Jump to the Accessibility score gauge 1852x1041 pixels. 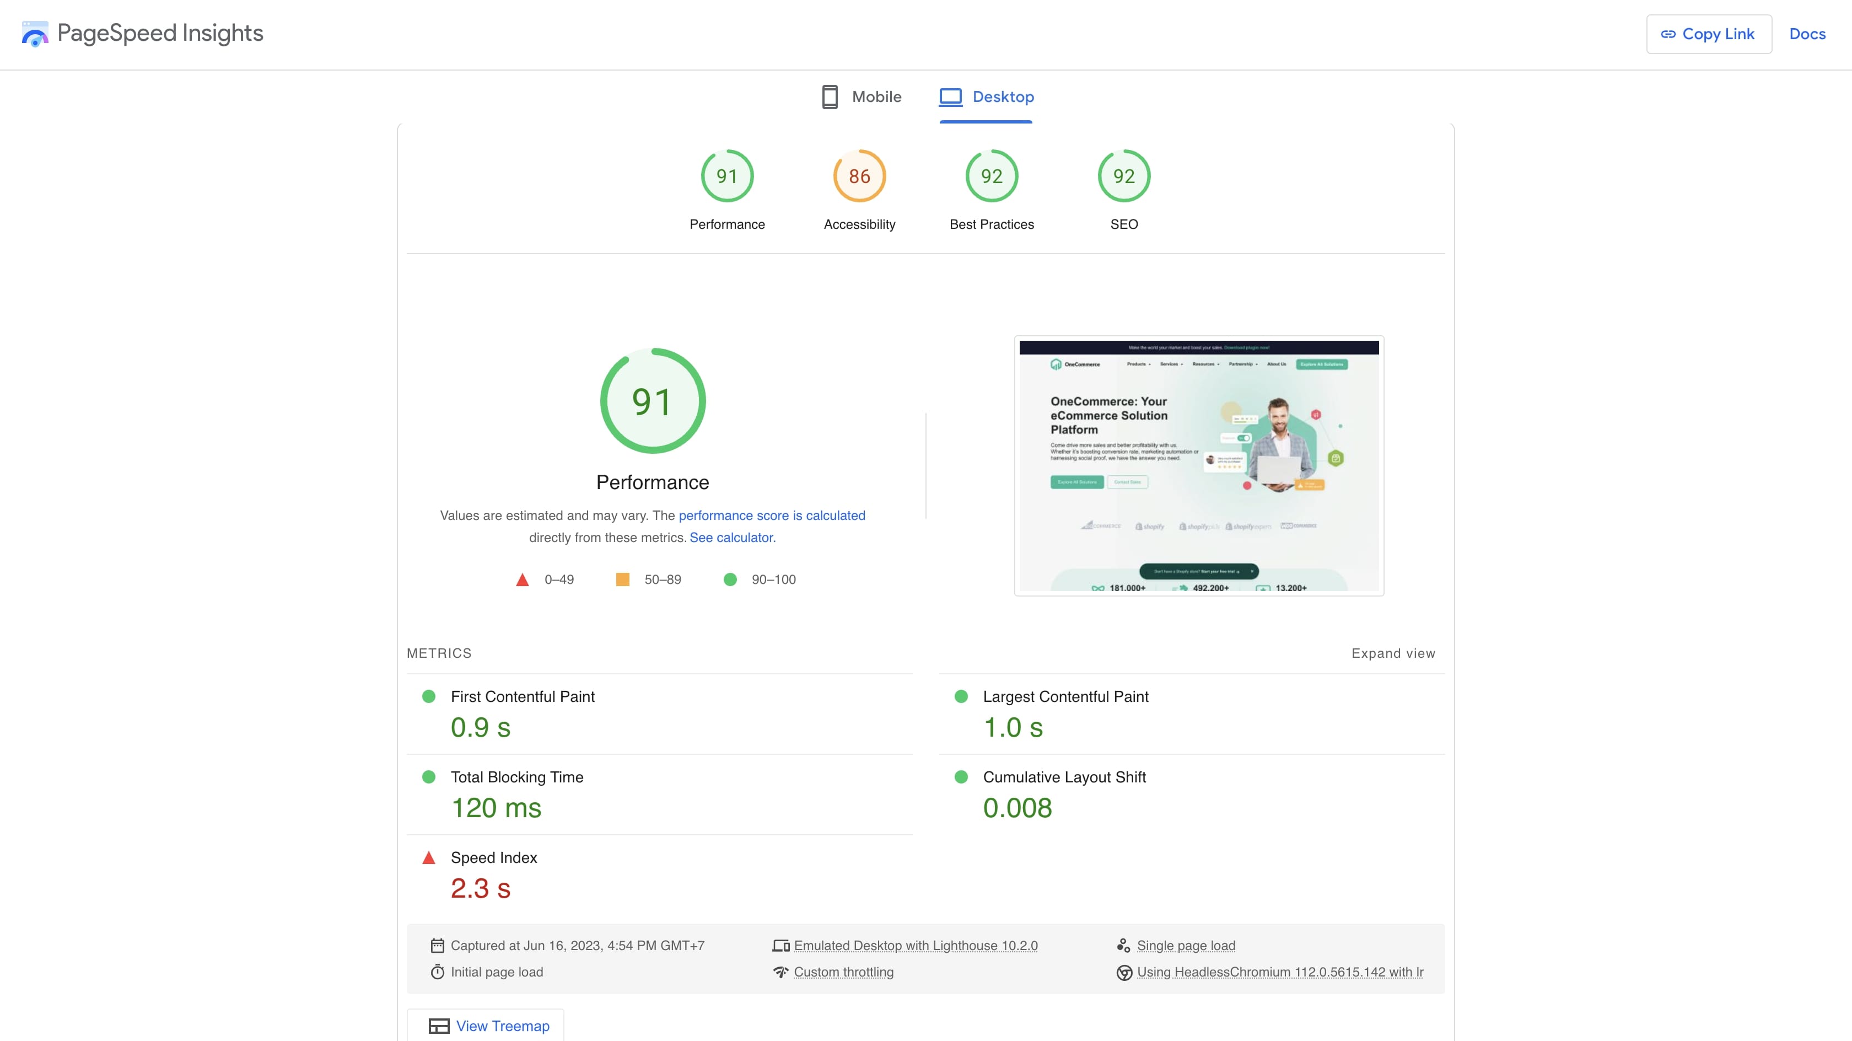coord(859,190)
